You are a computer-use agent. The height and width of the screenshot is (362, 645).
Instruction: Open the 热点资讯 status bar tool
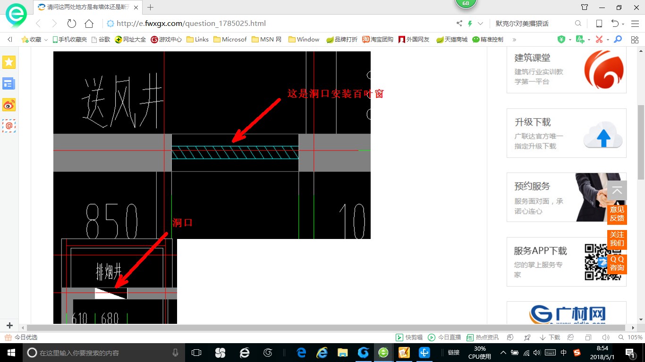tap(483, 337)
